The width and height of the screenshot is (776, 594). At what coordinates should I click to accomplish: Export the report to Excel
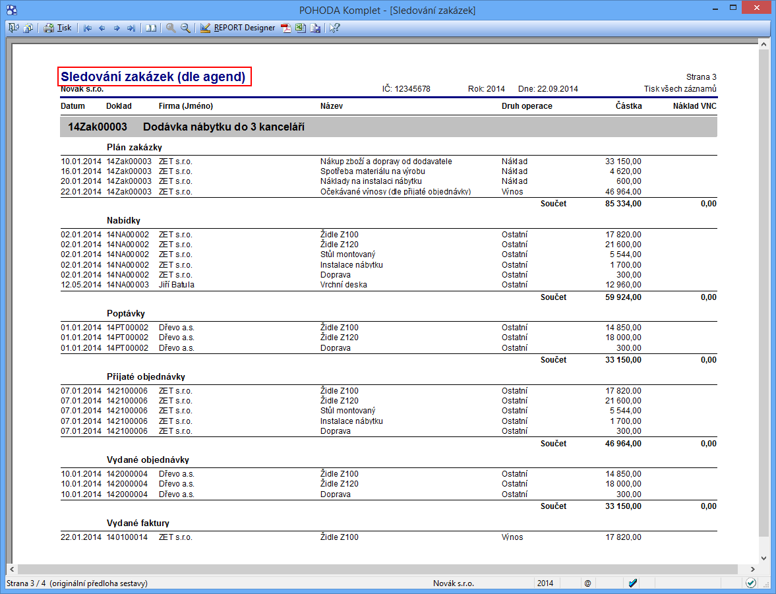[301, 28]
